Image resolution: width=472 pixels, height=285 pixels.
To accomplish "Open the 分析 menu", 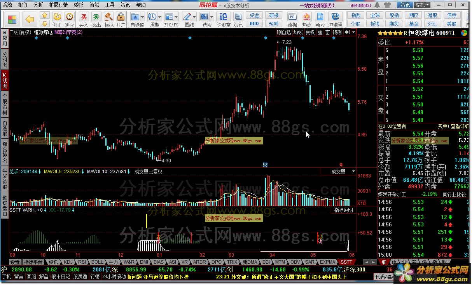I will (38, 5).
